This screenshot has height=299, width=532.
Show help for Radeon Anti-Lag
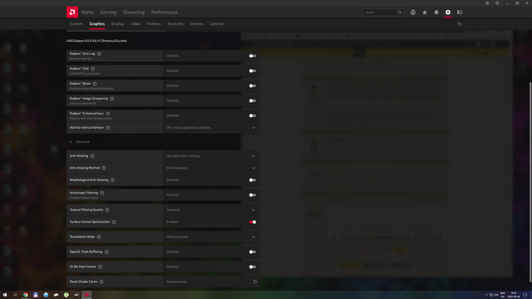click(x=99, y=54)
